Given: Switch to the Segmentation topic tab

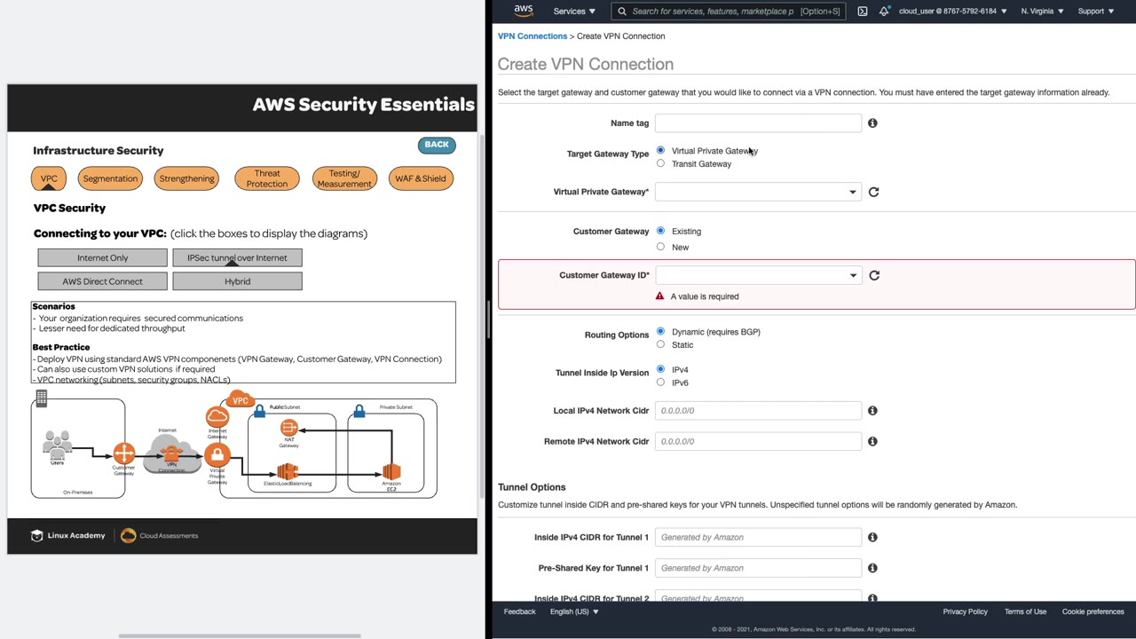Looking at the screenshot, I should coord(110,178).
